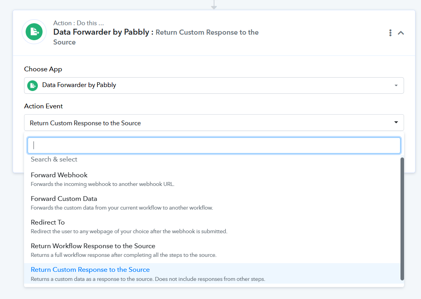Viewport: 421px width, 299px height.
Task: Click the small Data Forwarder icon in app field
Action: (32, 85)
